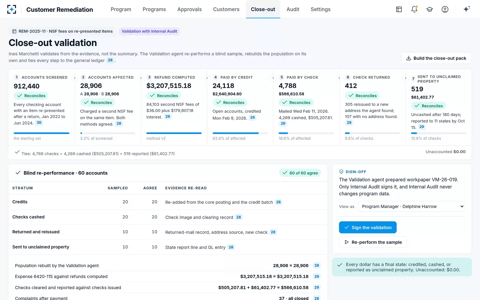Click the Unaccounted $0.00 total
Viewport: 480px width, 300px height.
pyautogui.click(x=446, y=152)
